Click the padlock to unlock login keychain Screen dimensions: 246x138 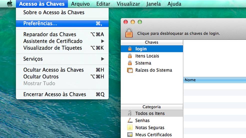point(129,33)
